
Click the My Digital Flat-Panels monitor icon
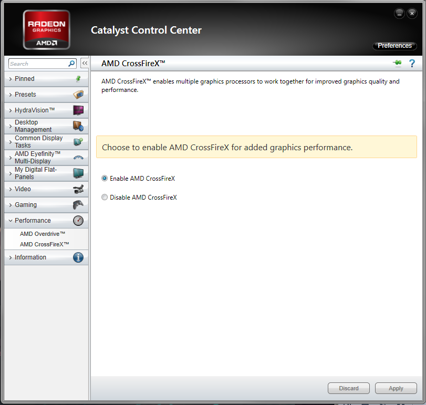(x=78, y=173)
